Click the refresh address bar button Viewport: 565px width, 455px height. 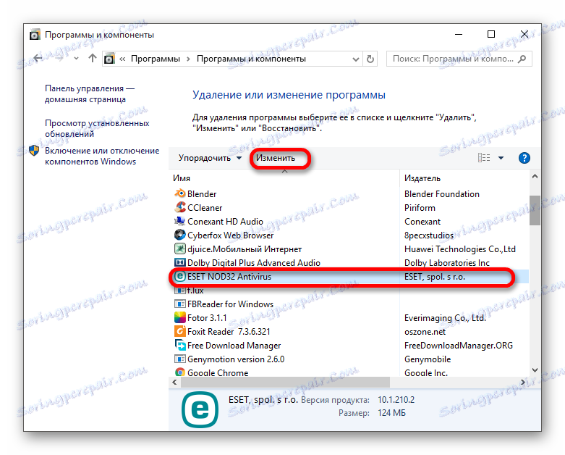point(370,59)
